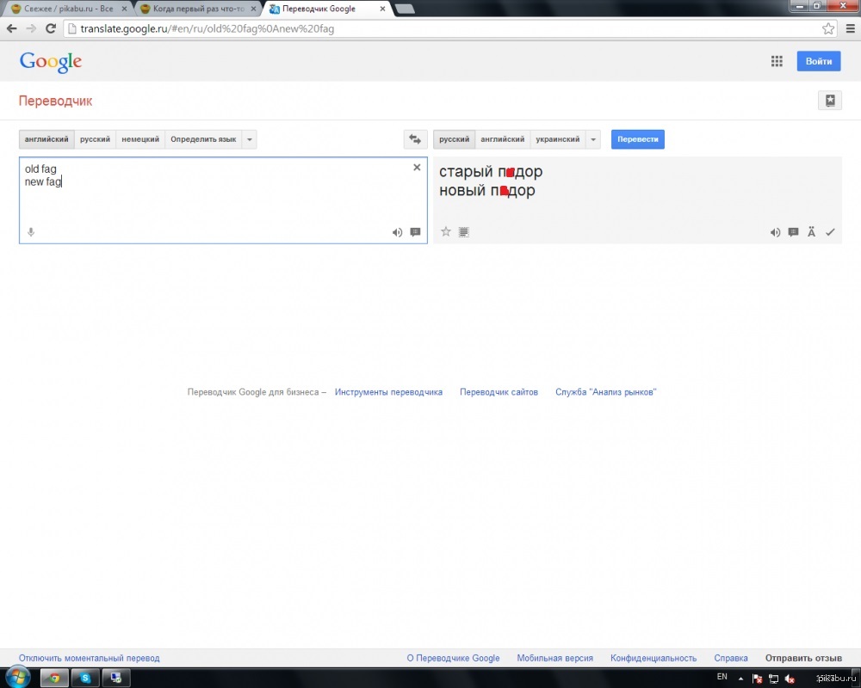Open Инструменты переводчика link
This screenshot has height=688, width=861.
388,392
